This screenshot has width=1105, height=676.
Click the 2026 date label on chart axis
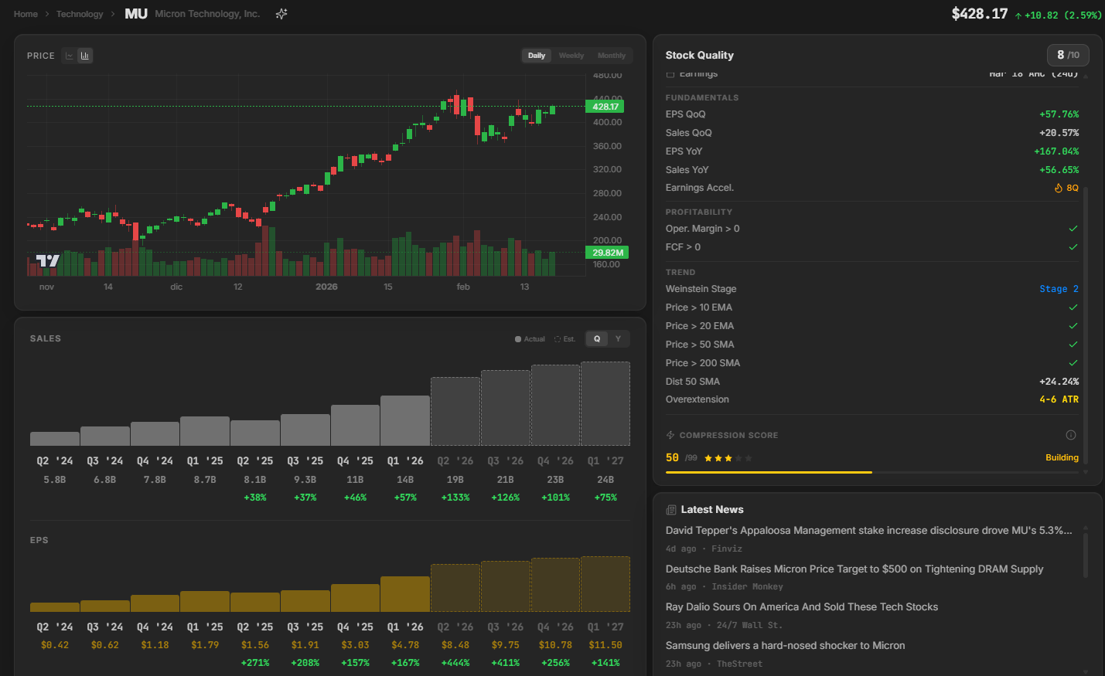[x=326, y=287]
